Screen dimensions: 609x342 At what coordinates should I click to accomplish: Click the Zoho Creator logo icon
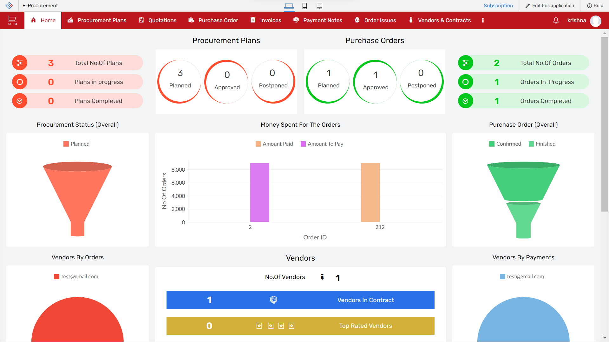coord(10,5)
